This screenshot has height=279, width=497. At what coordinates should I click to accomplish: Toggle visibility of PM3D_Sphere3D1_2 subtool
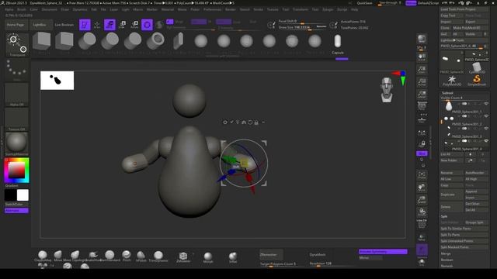pyautogui.click(x=486, y=116)
